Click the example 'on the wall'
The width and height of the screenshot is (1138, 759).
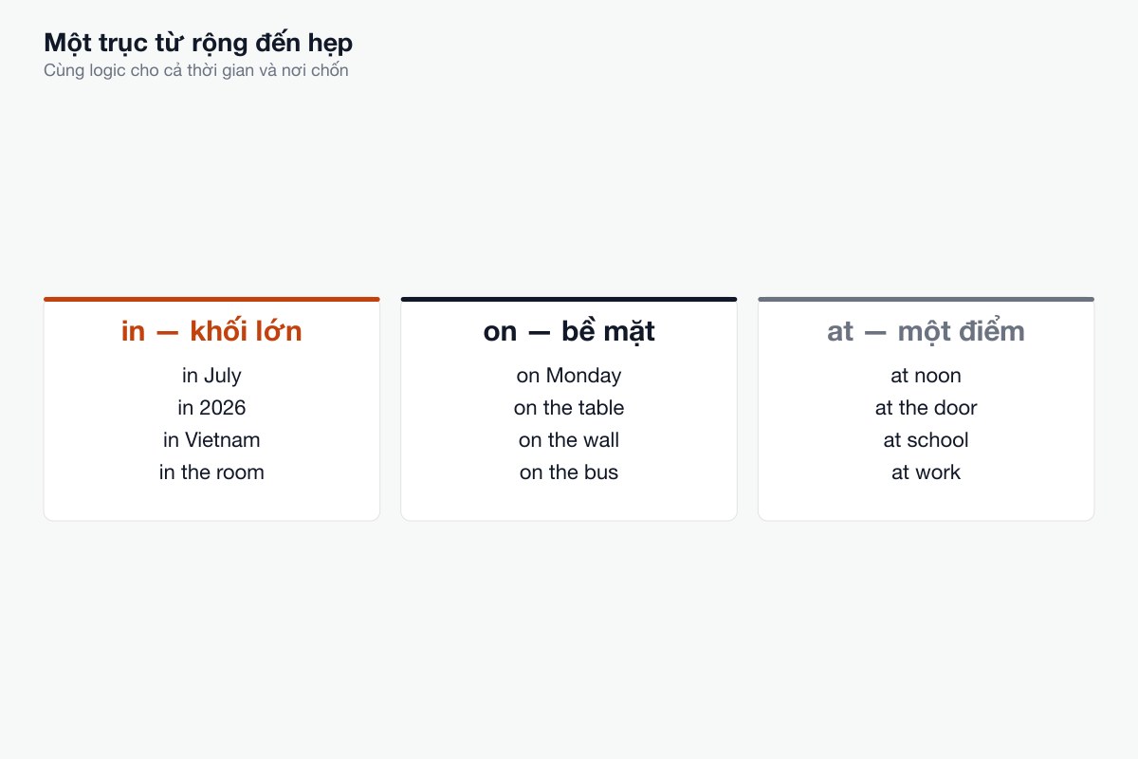[x=569, y=440]
